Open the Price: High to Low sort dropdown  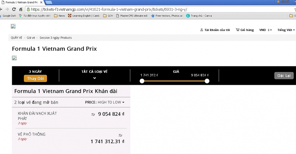pyautogui.click(x=105, y=102)
